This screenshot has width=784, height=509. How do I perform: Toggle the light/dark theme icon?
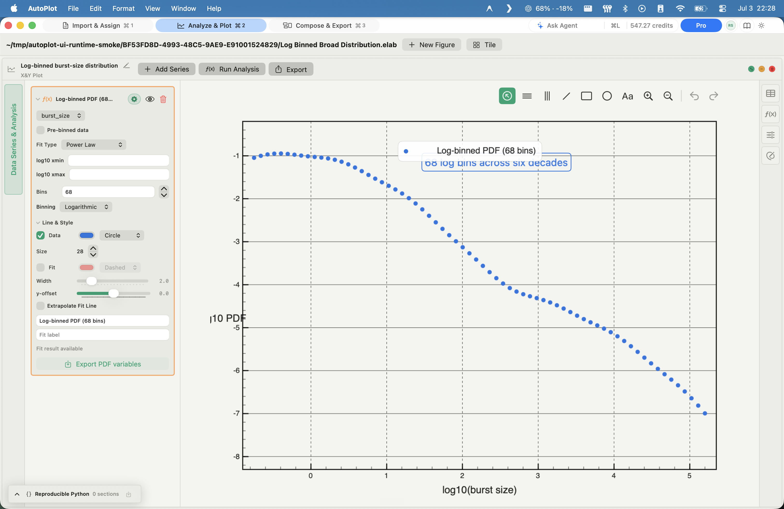761,25
